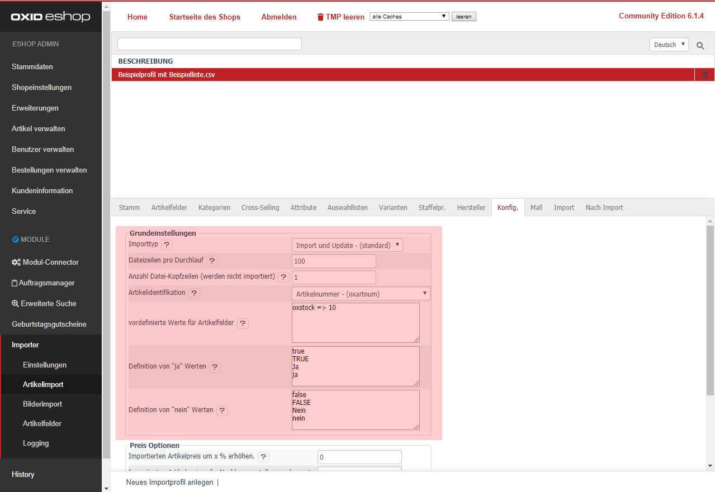This screenshot has width=715, height=492.
Task: Open Bilderimport in the sidebar
Action: tap(42, 404)
